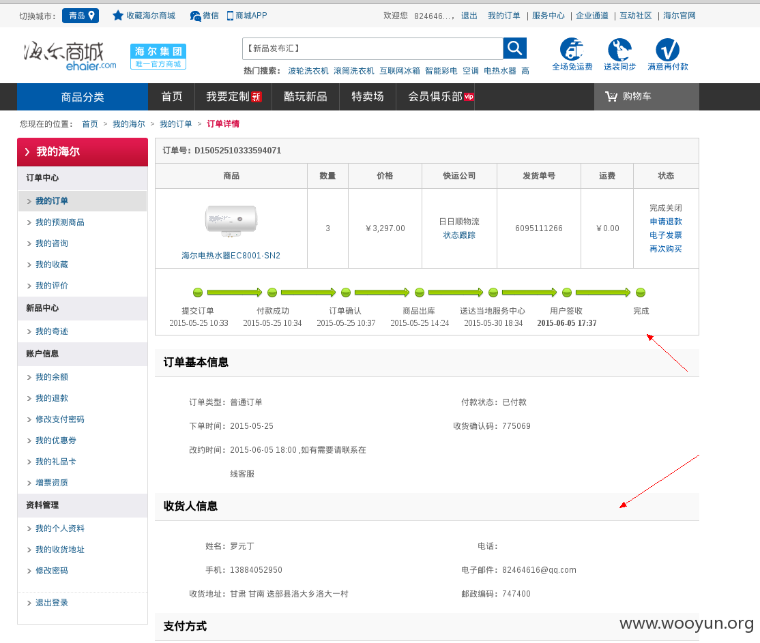This screenshot has height=643, width=760.
Task: Click the 商城APP phone icon
Action: point(230,16)
